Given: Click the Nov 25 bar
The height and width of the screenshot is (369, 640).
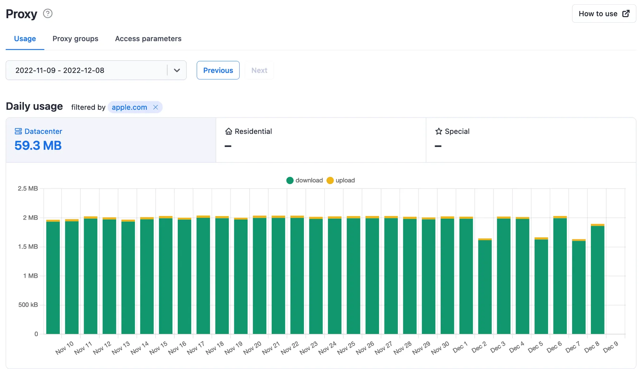Looking at the screenshot, I should point(353,275).
